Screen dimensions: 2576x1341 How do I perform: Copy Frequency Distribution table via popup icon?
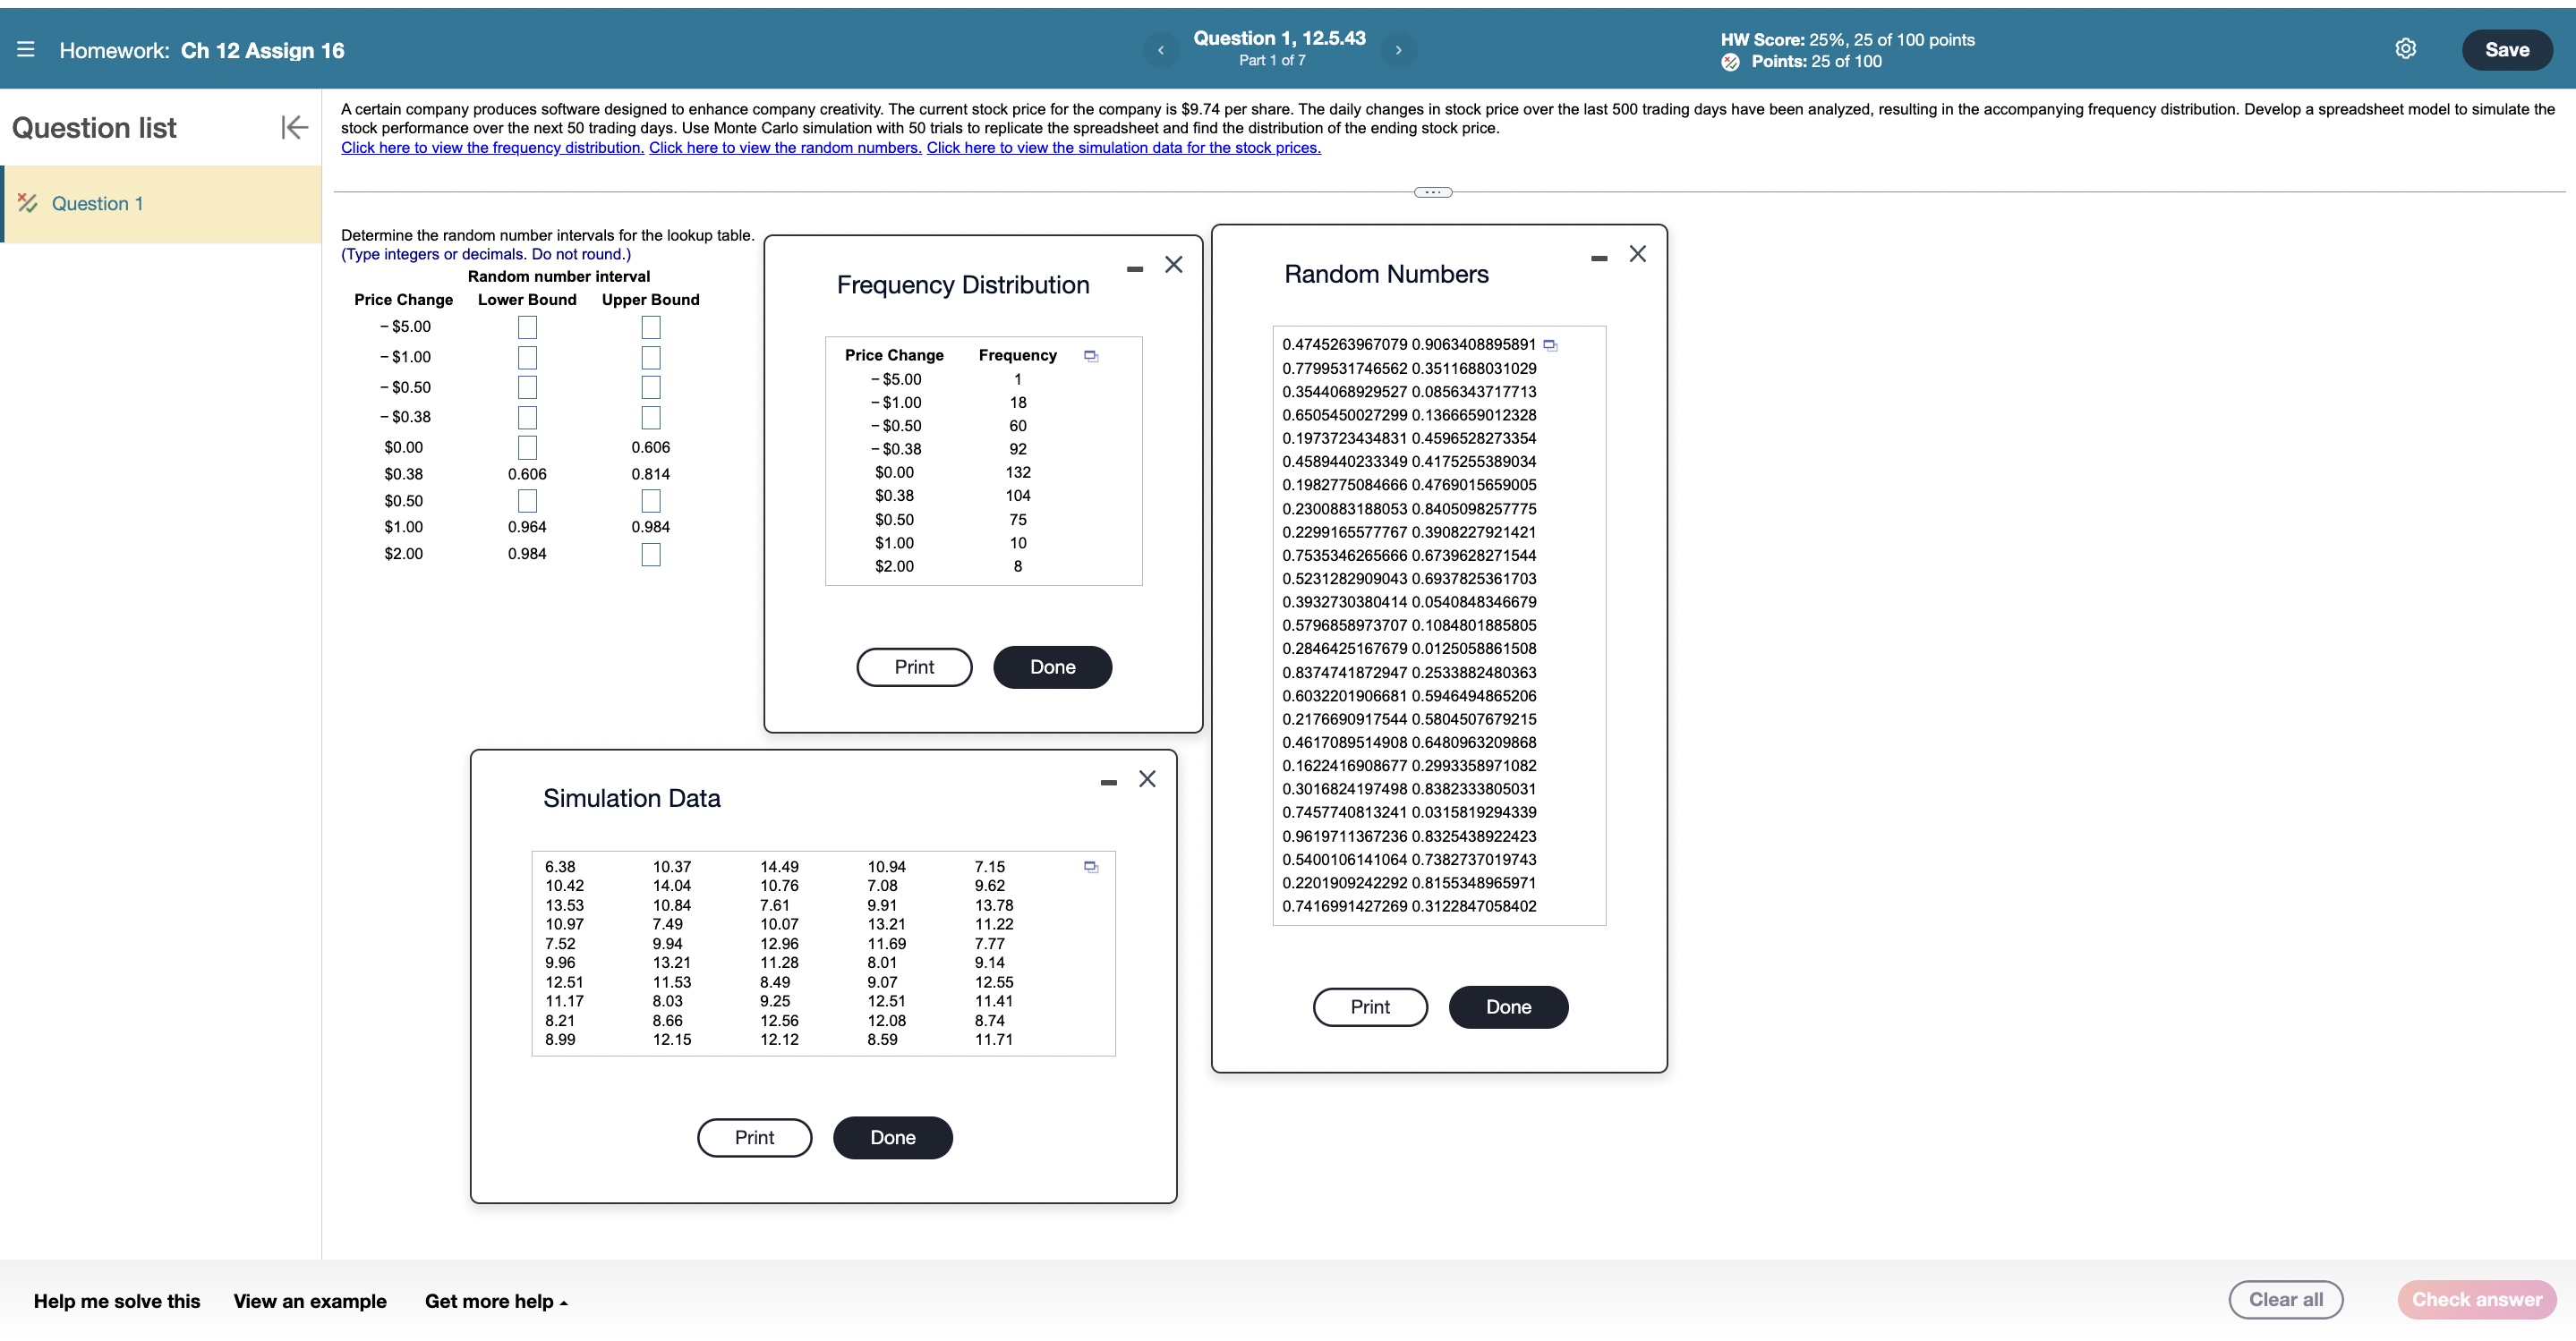pyautogui.click(x=1091, y=356)
